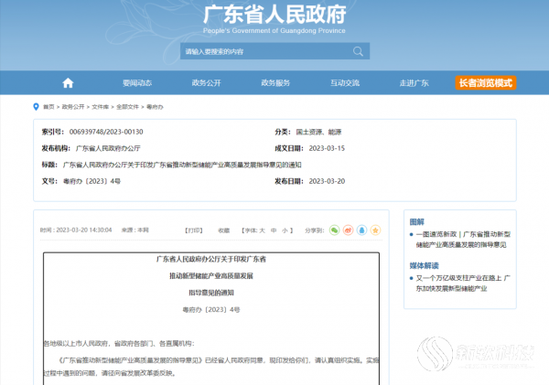This screenshot has height=385, width=549.
Task: Enable 长者浏览模式 senior mode
Action: point(485,83)
